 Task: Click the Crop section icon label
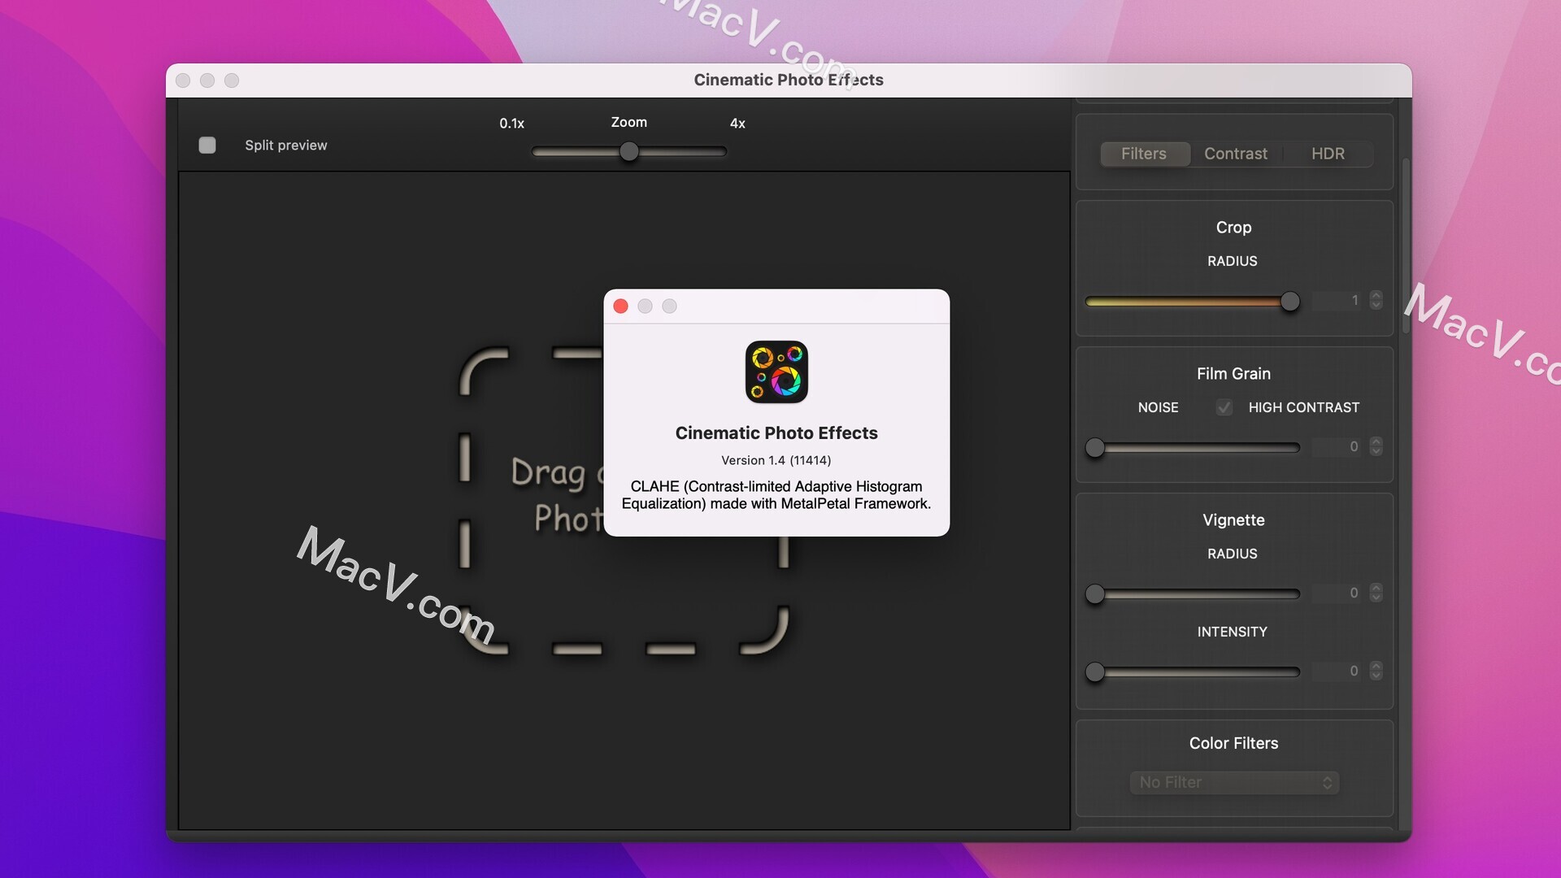[1234, 226]
